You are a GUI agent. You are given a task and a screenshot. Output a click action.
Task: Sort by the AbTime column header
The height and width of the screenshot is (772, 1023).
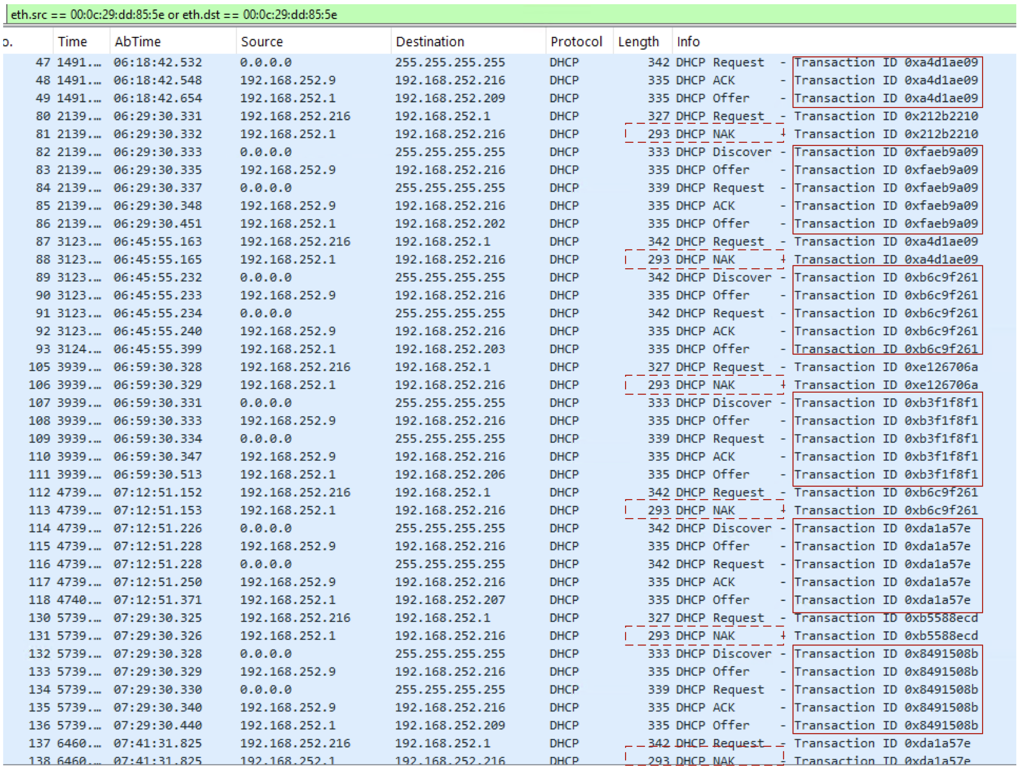coord(172,41)
